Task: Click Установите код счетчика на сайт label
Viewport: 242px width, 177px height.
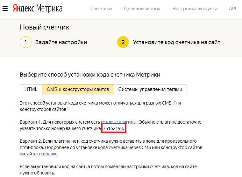Action: 176,42
